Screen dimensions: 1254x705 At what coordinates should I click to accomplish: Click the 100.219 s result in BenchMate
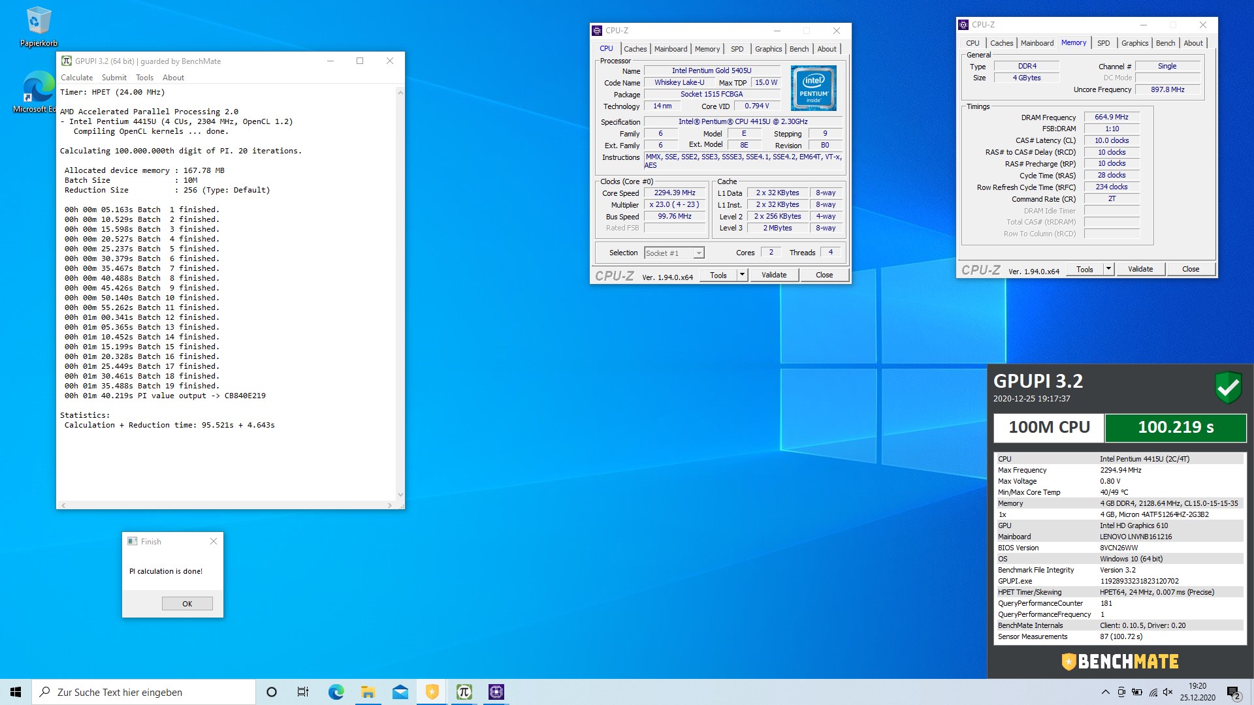point(1176,428)
